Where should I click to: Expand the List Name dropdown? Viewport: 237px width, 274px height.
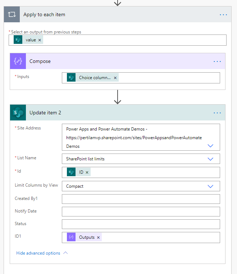pyautogui.click(x=210, y=159)
